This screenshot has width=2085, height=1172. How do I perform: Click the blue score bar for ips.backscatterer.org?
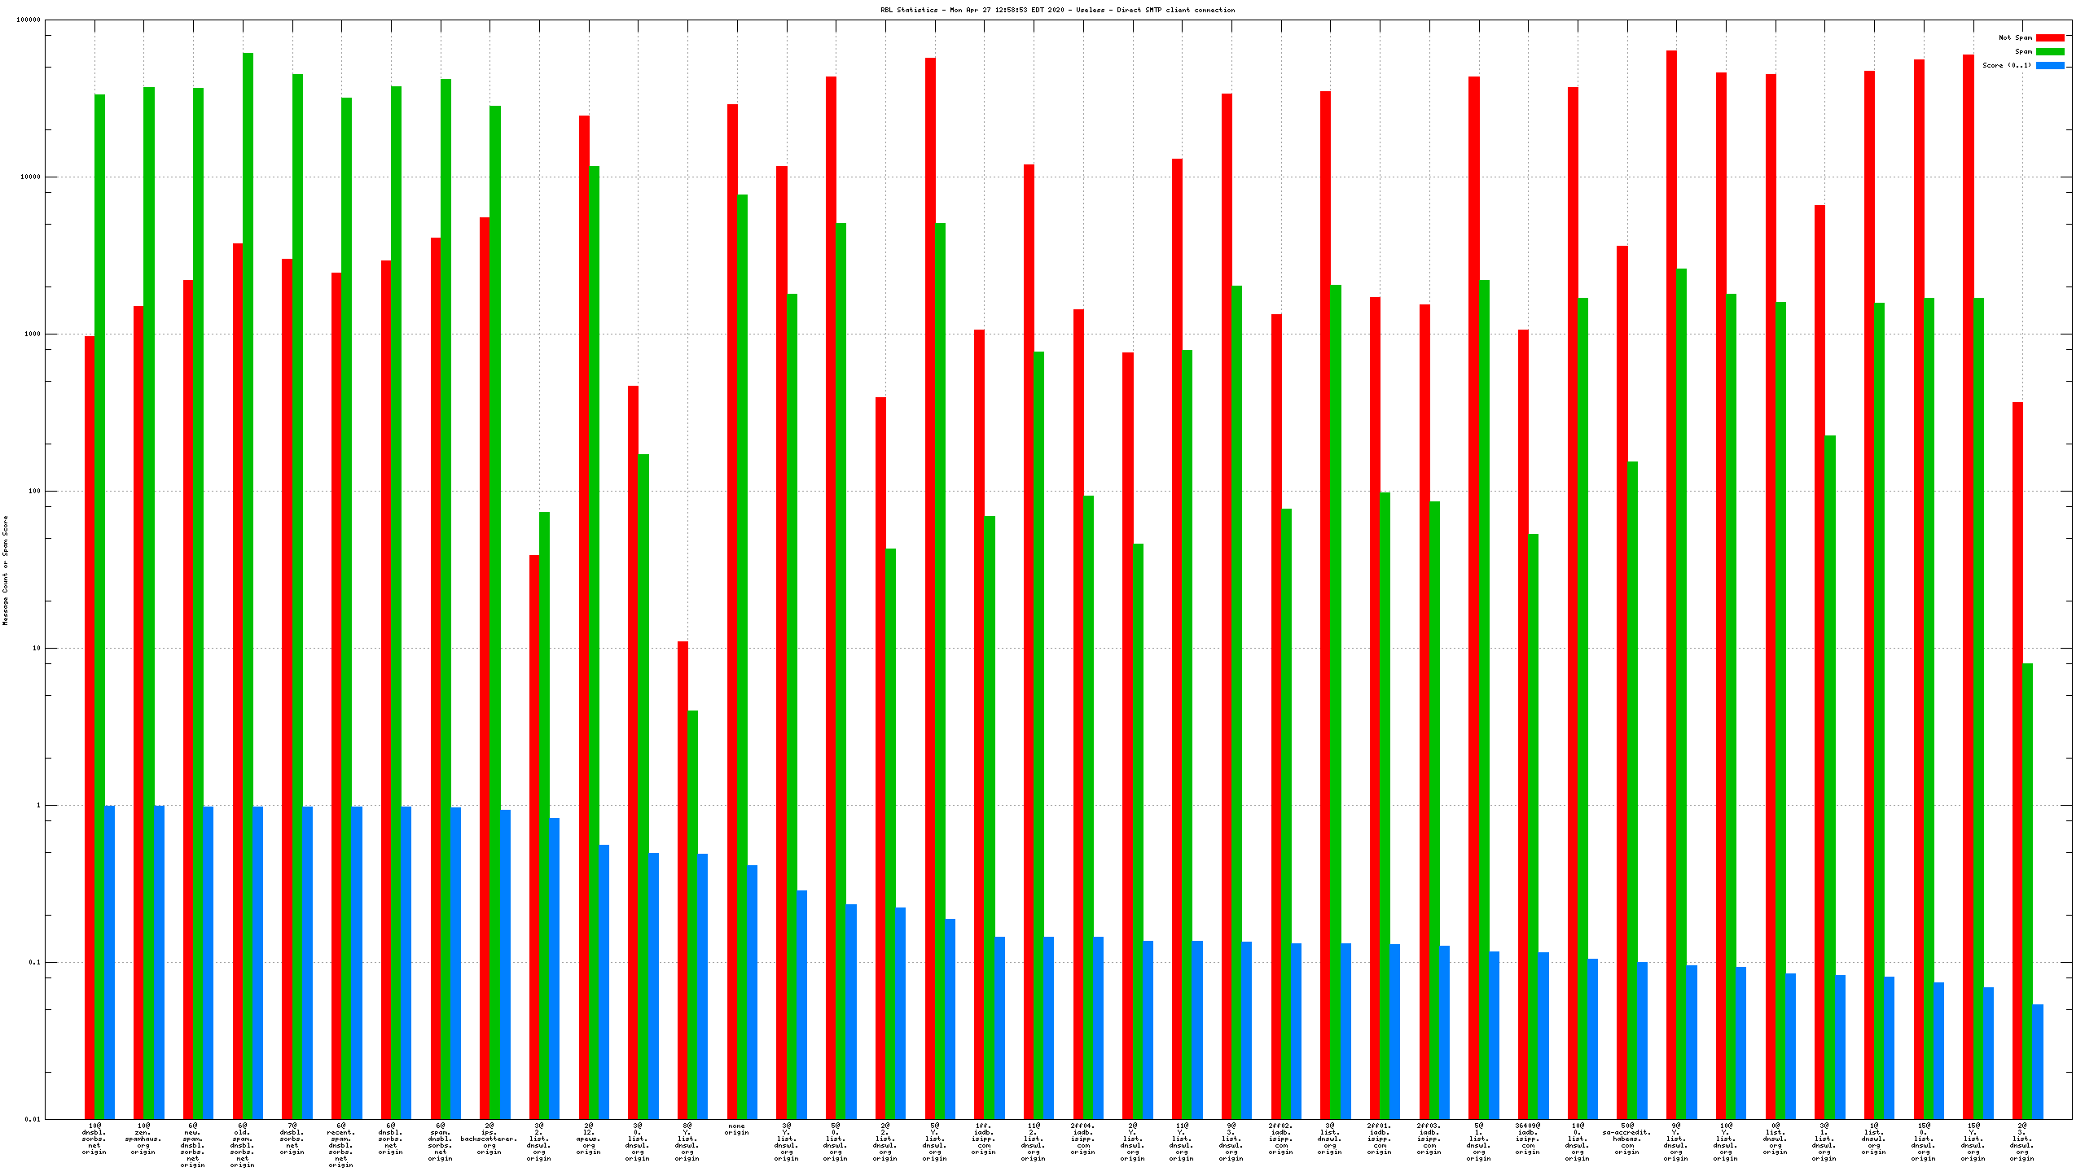point(506,964)
